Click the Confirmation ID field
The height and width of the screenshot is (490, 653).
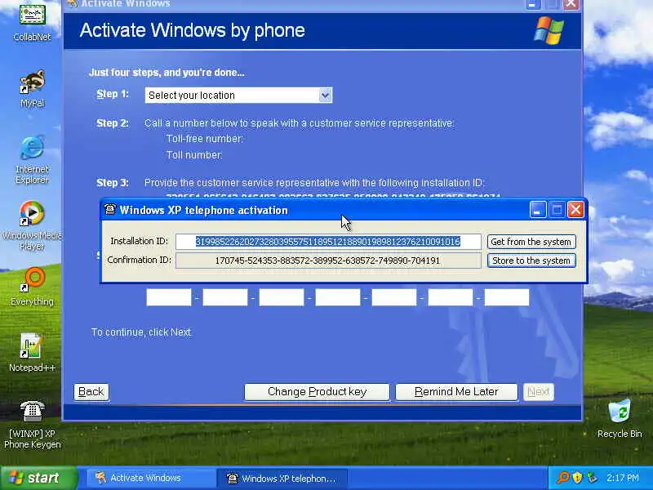[328, 261]
